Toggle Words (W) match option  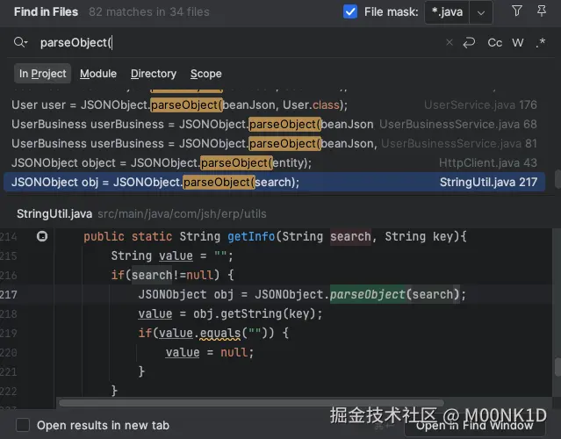[518, 43]
